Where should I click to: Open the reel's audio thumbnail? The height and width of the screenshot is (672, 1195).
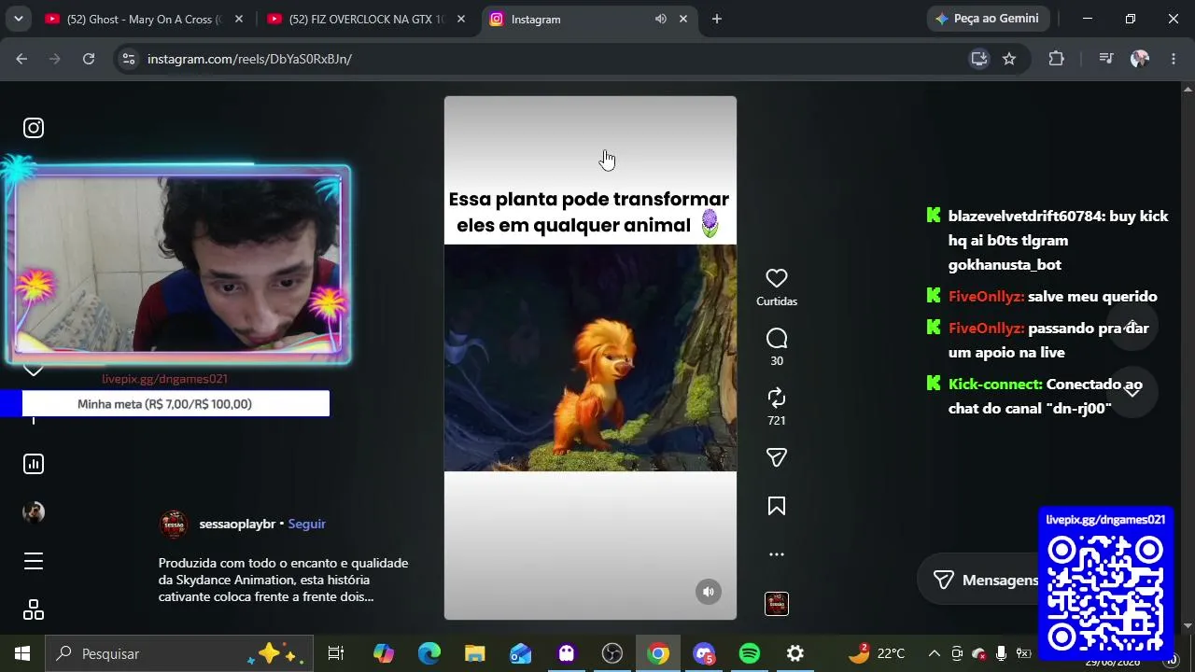pos(777,604)
